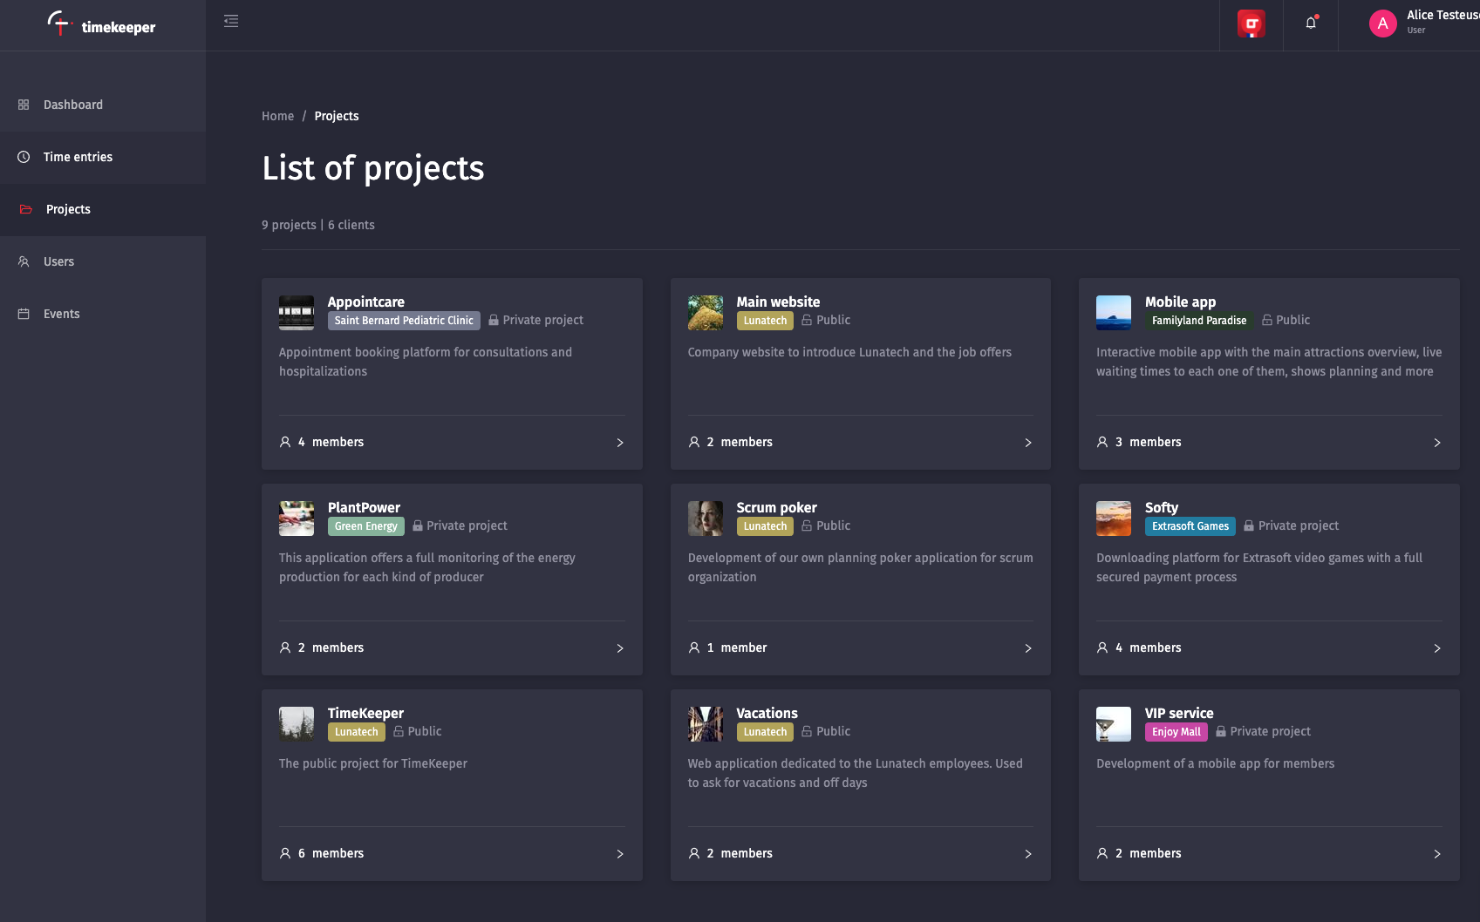
Task: Click the Dashboard grid icon in sidebar
Action: coord(24,105)
